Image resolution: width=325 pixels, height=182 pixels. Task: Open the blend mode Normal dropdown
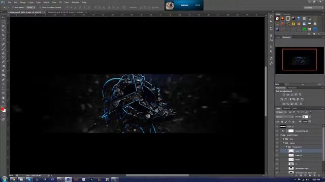pos(284,117)
